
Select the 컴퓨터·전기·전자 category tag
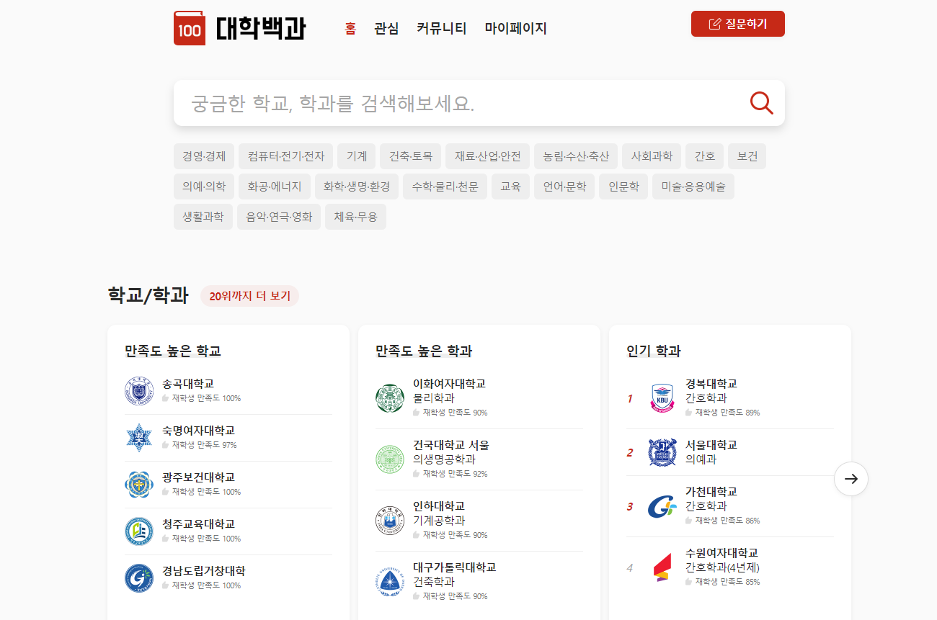pos(286,156)
